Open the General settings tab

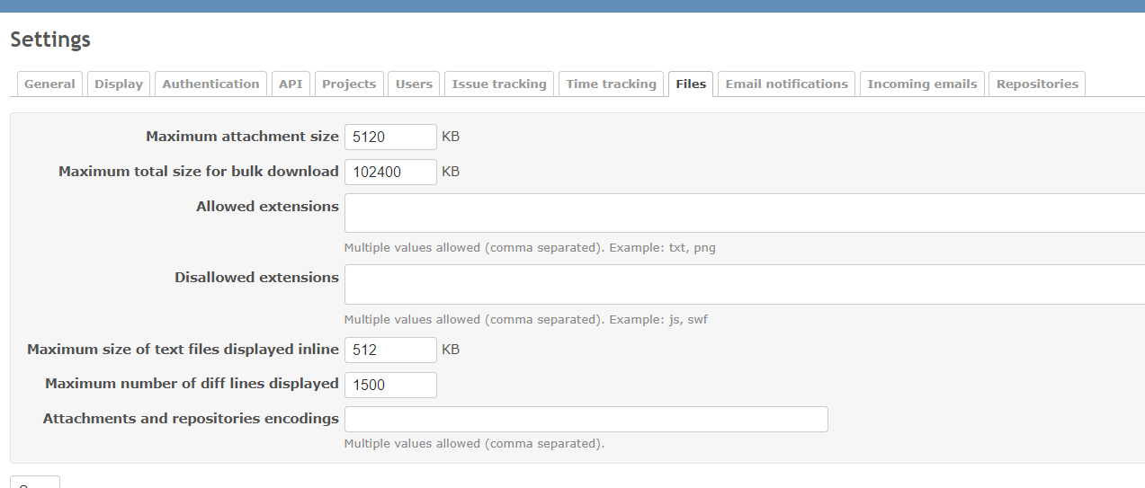(x=49, y=84)
